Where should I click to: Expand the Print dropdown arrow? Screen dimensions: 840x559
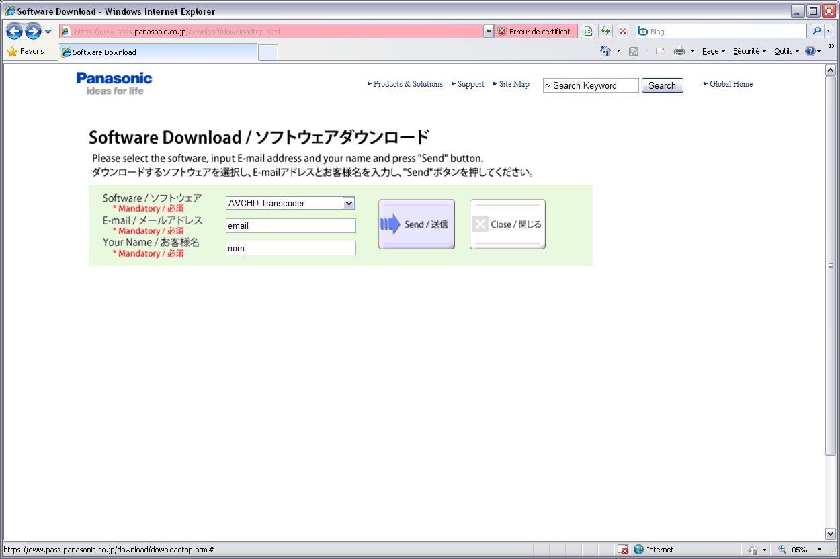point(692,51)
